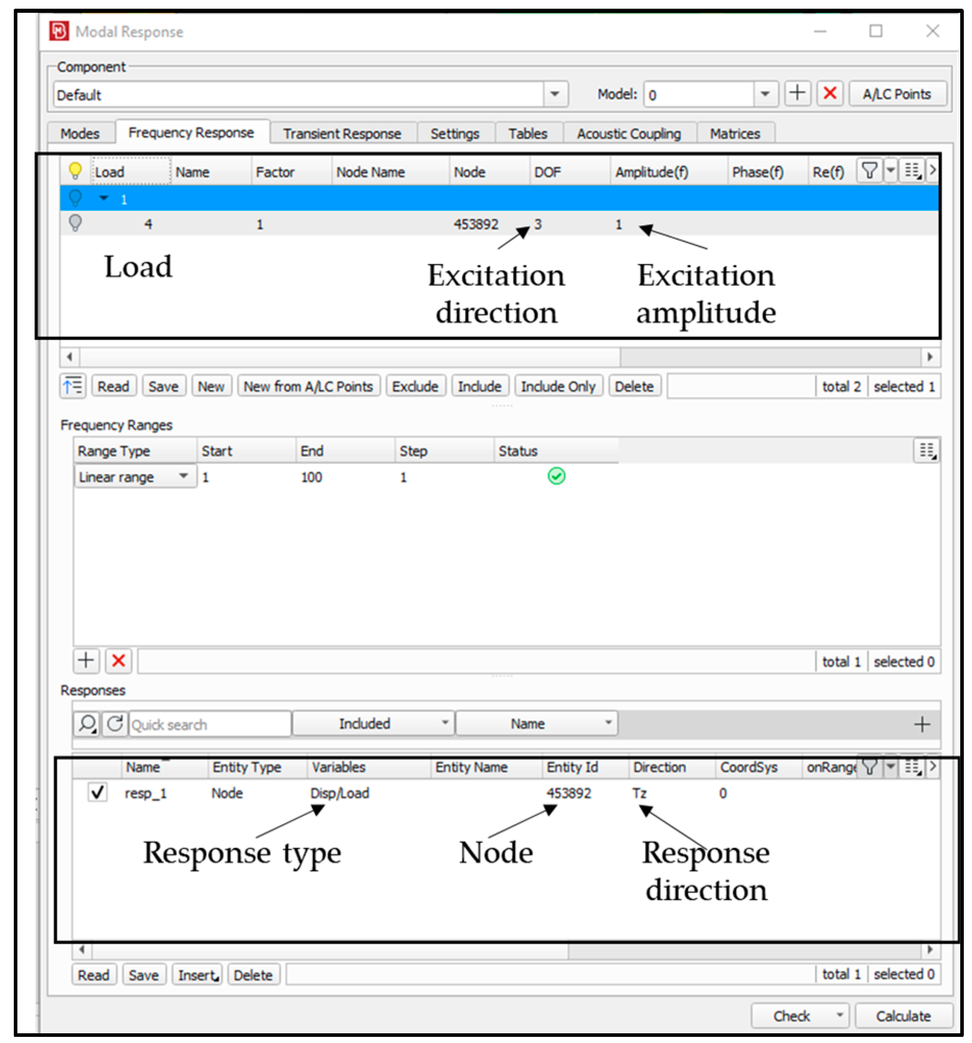Open loads filter dropdown arrow
972x1043 pixels.
890,170
